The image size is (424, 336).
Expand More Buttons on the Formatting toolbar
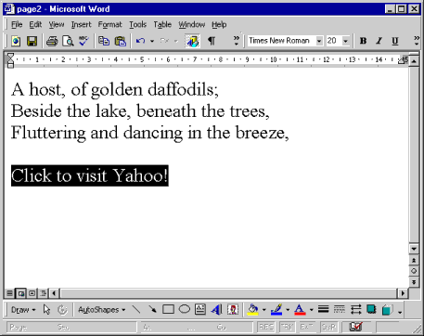click(x=417, y=41)
